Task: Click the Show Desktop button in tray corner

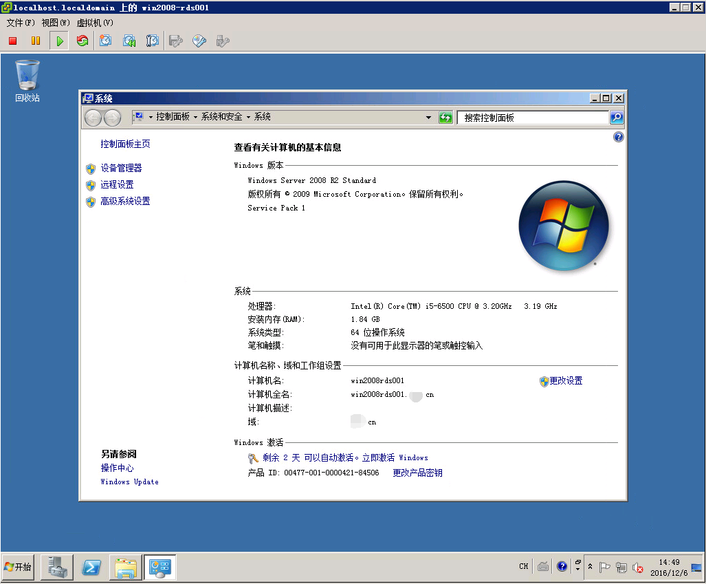Action: point(696,567)
